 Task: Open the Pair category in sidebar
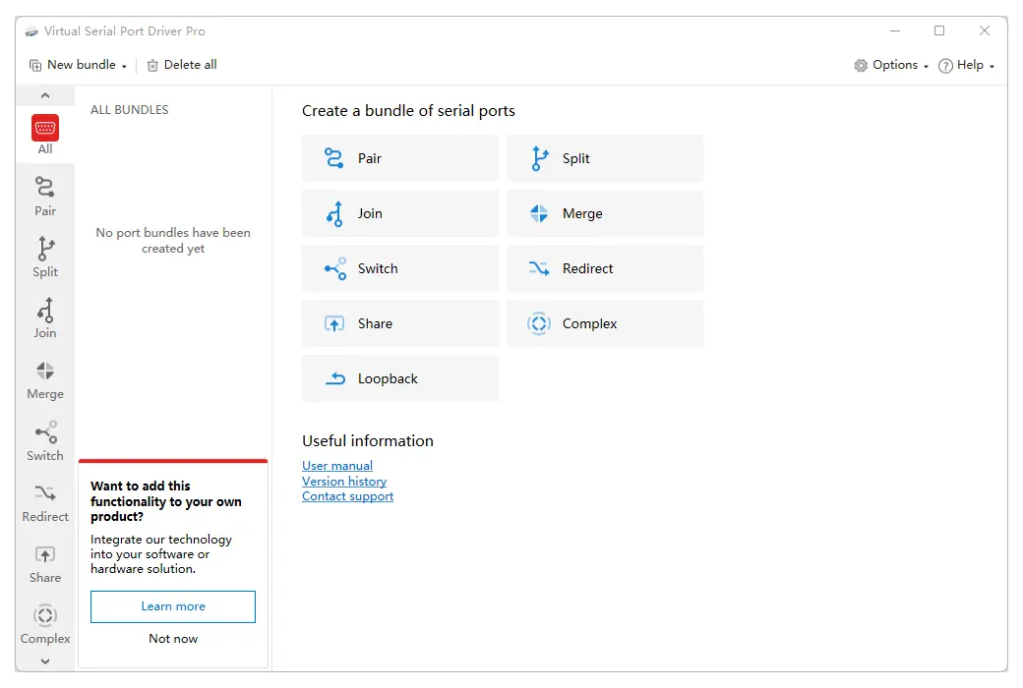(45, 197)
